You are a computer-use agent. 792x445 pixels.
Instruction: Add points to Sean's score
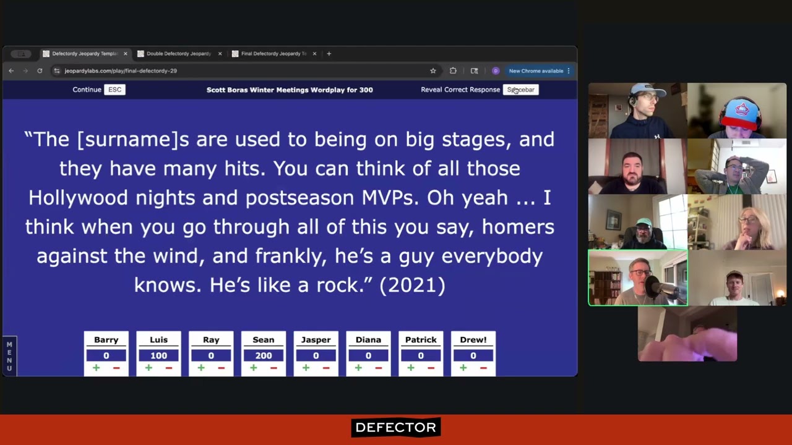[x=254, y=368]
